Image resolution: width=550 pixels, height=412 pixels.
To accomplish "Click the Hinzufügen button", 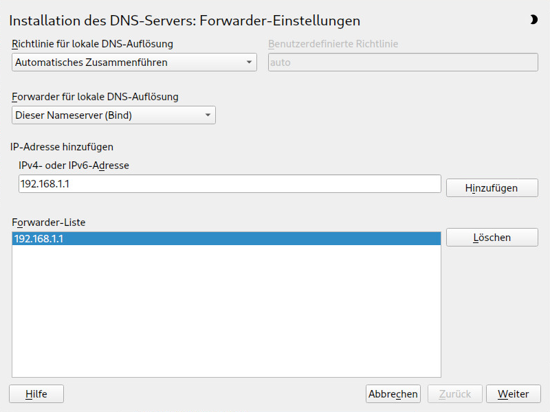I will coord(492,188).
